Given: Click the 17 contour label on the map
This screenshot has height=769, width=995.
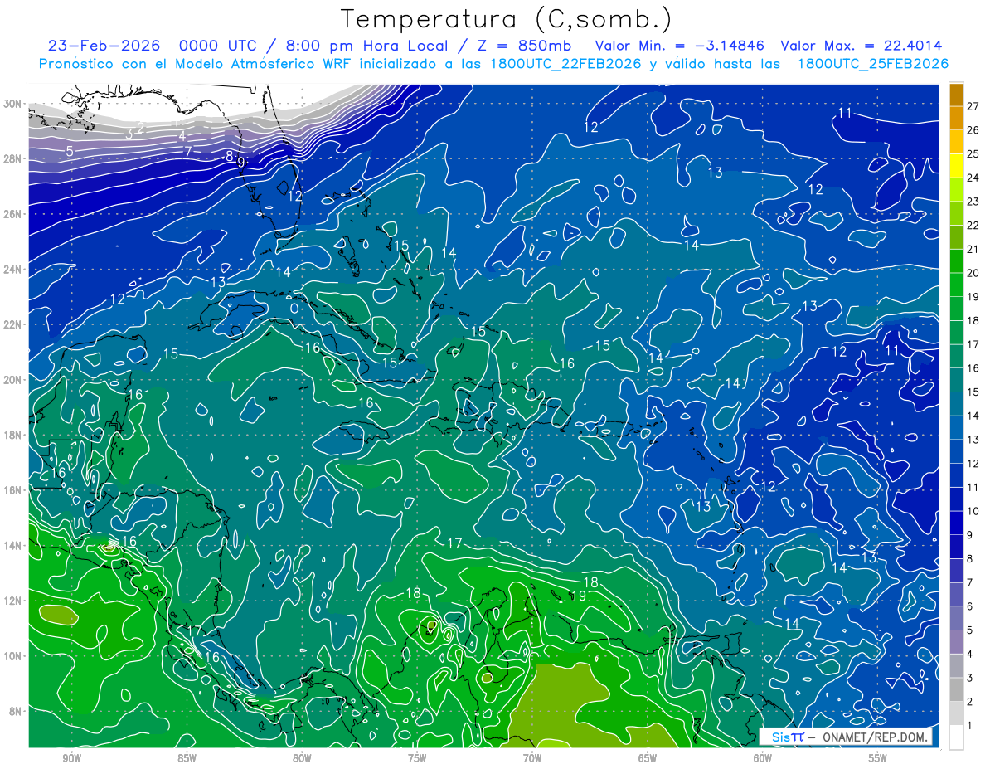Looking at the screenshot, I should click(x=454, y=544).
